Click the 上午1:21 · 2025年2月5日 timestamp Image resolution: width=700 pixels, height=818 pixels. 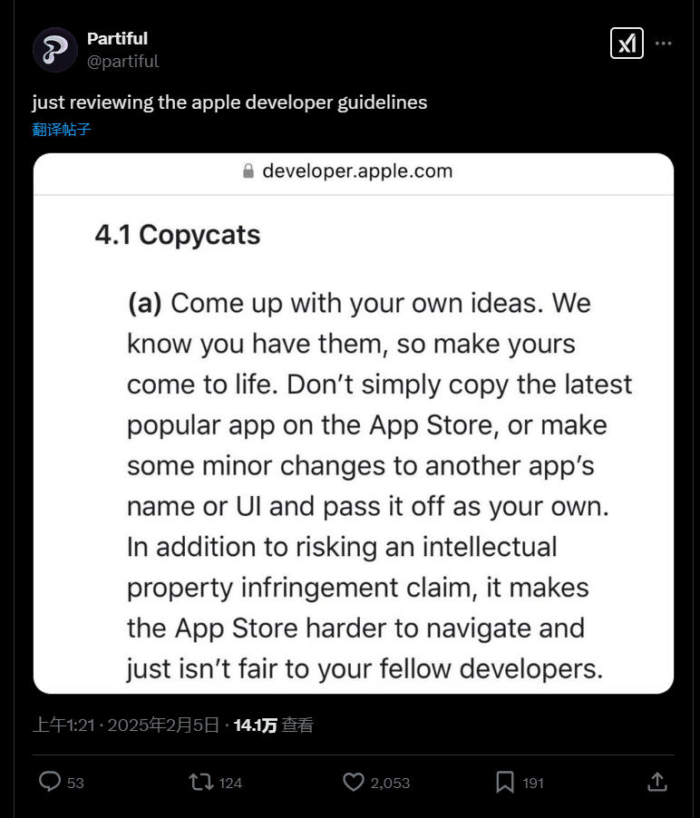pyautogui.click(x=126, y=725)
